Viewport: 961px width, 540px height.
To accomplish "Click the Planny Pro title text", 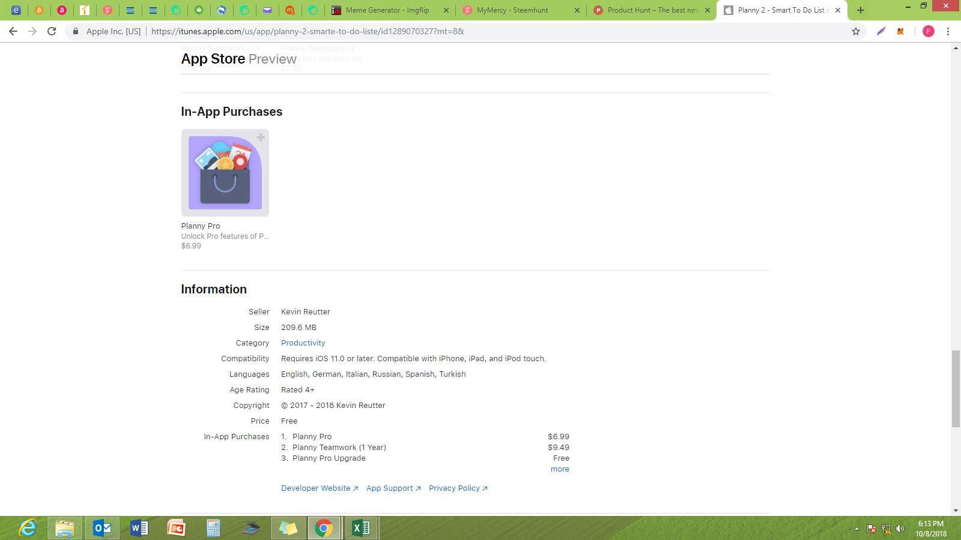I will [x=201, y=226].
